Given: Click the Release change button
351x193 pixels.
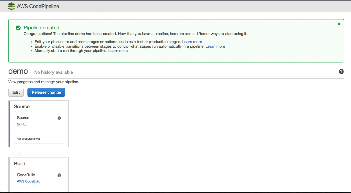Looking at the screenshot, I should pos(46,92).
